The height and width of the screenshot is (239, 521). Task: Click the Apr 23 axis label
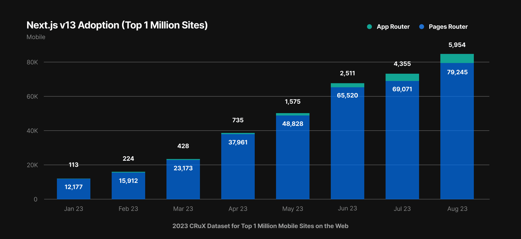tap(238, 209)
